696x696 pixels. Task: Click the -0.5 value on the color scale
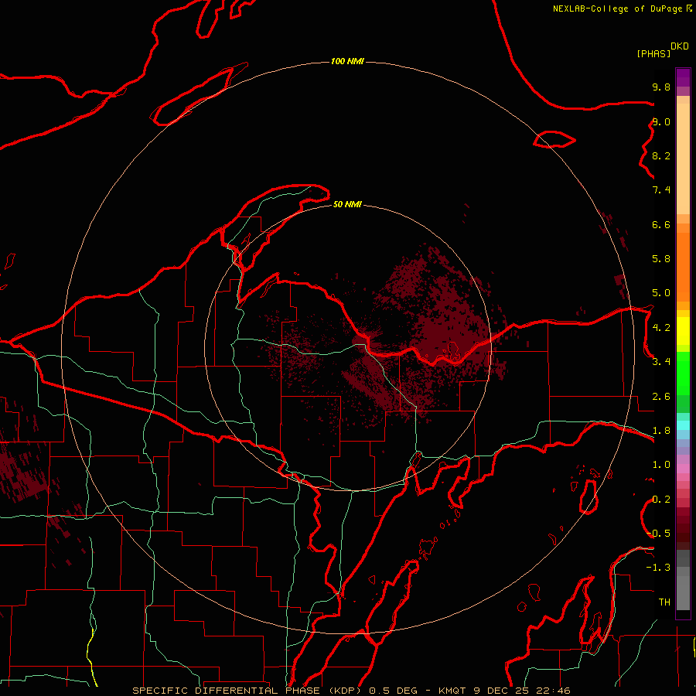[658, 534]
